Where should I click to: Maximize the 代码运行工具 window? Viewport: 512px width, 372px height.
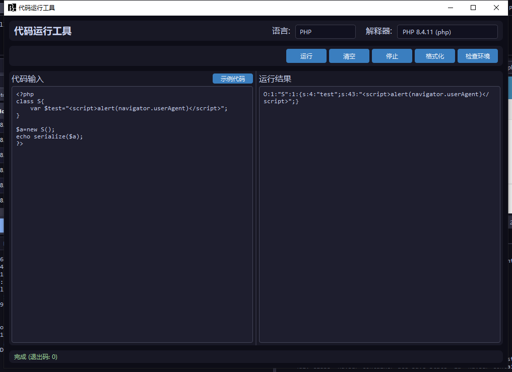tap(473, 8)
